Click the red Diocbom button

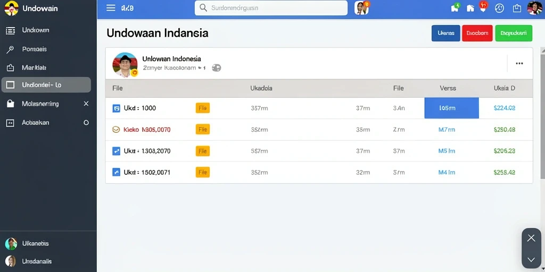[477, 33]
